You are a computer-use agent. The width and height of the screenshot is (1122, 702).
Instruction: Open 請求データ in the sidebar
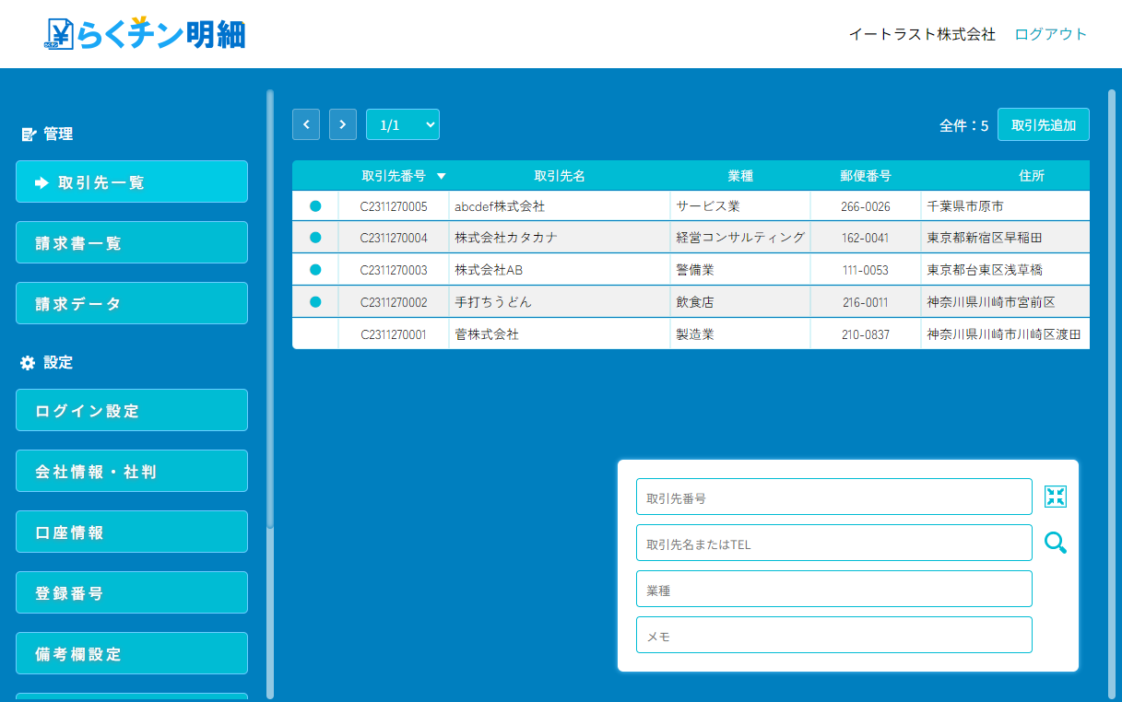[132, 303]
